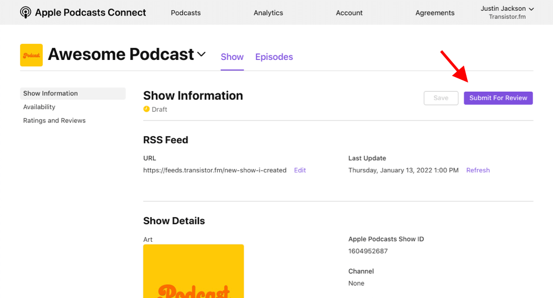Click the Apple Podcasts Show ID number

[368, 251]
